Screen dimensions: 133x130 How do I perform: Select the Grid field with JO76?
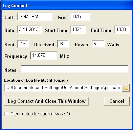[x=80, y=17]
